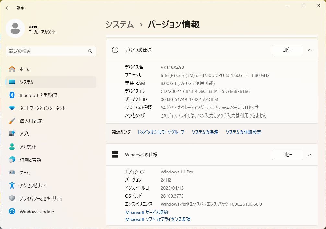The width and height of the screenshot is (326, 229).
Task: Open 個人用設定 category
Action: pyautogui.click(x=51, y=121)
